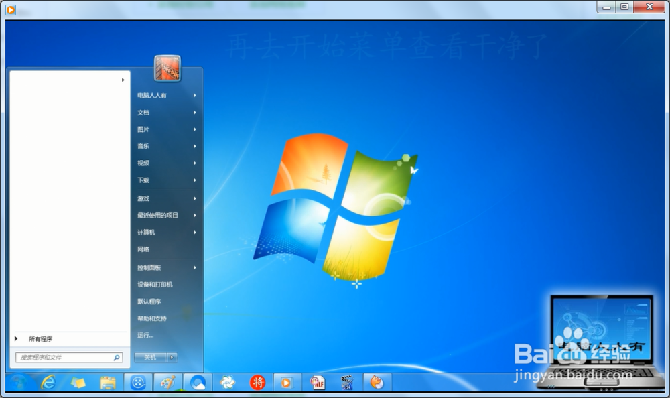Open 下载 in Start menu
Viewport: 670px width, 398px height.
143,180
